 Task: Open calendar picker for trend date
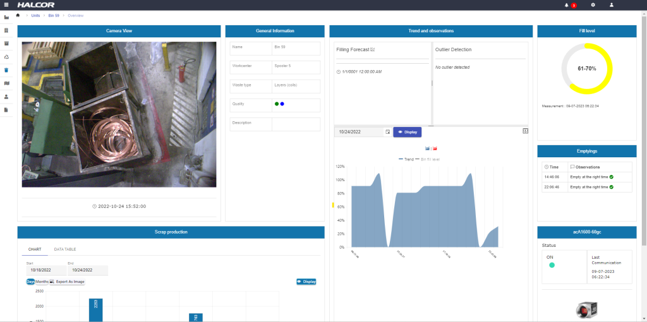tap(388, 132)
